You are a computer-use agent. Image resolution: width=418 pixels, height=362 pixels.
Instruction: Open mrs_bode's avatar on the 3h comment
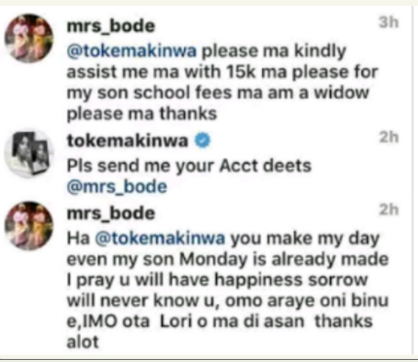(29, 38)
